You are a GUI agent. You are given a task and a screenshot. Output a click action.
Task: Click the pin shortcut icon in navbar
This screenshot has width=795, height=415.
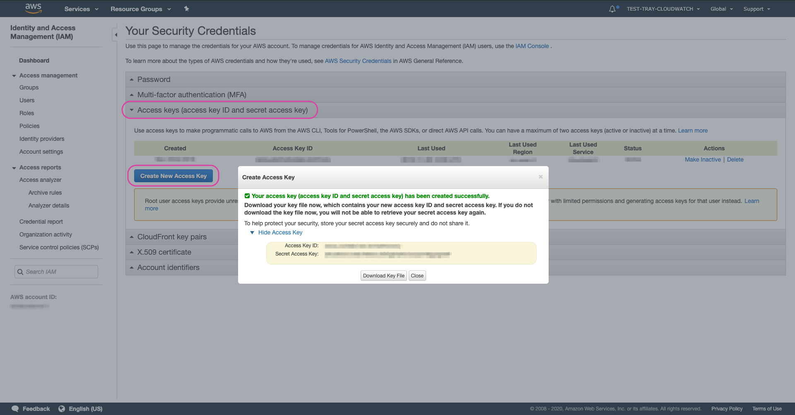[x=187, y=9]
